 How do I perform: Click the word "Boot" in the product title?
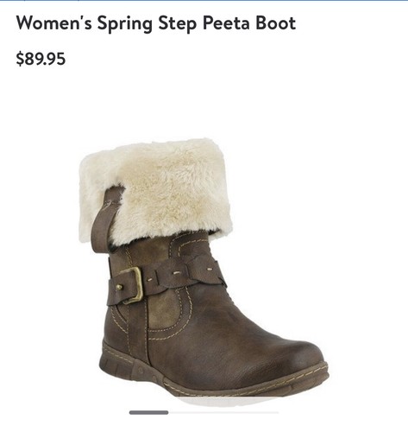coord(275,23)
